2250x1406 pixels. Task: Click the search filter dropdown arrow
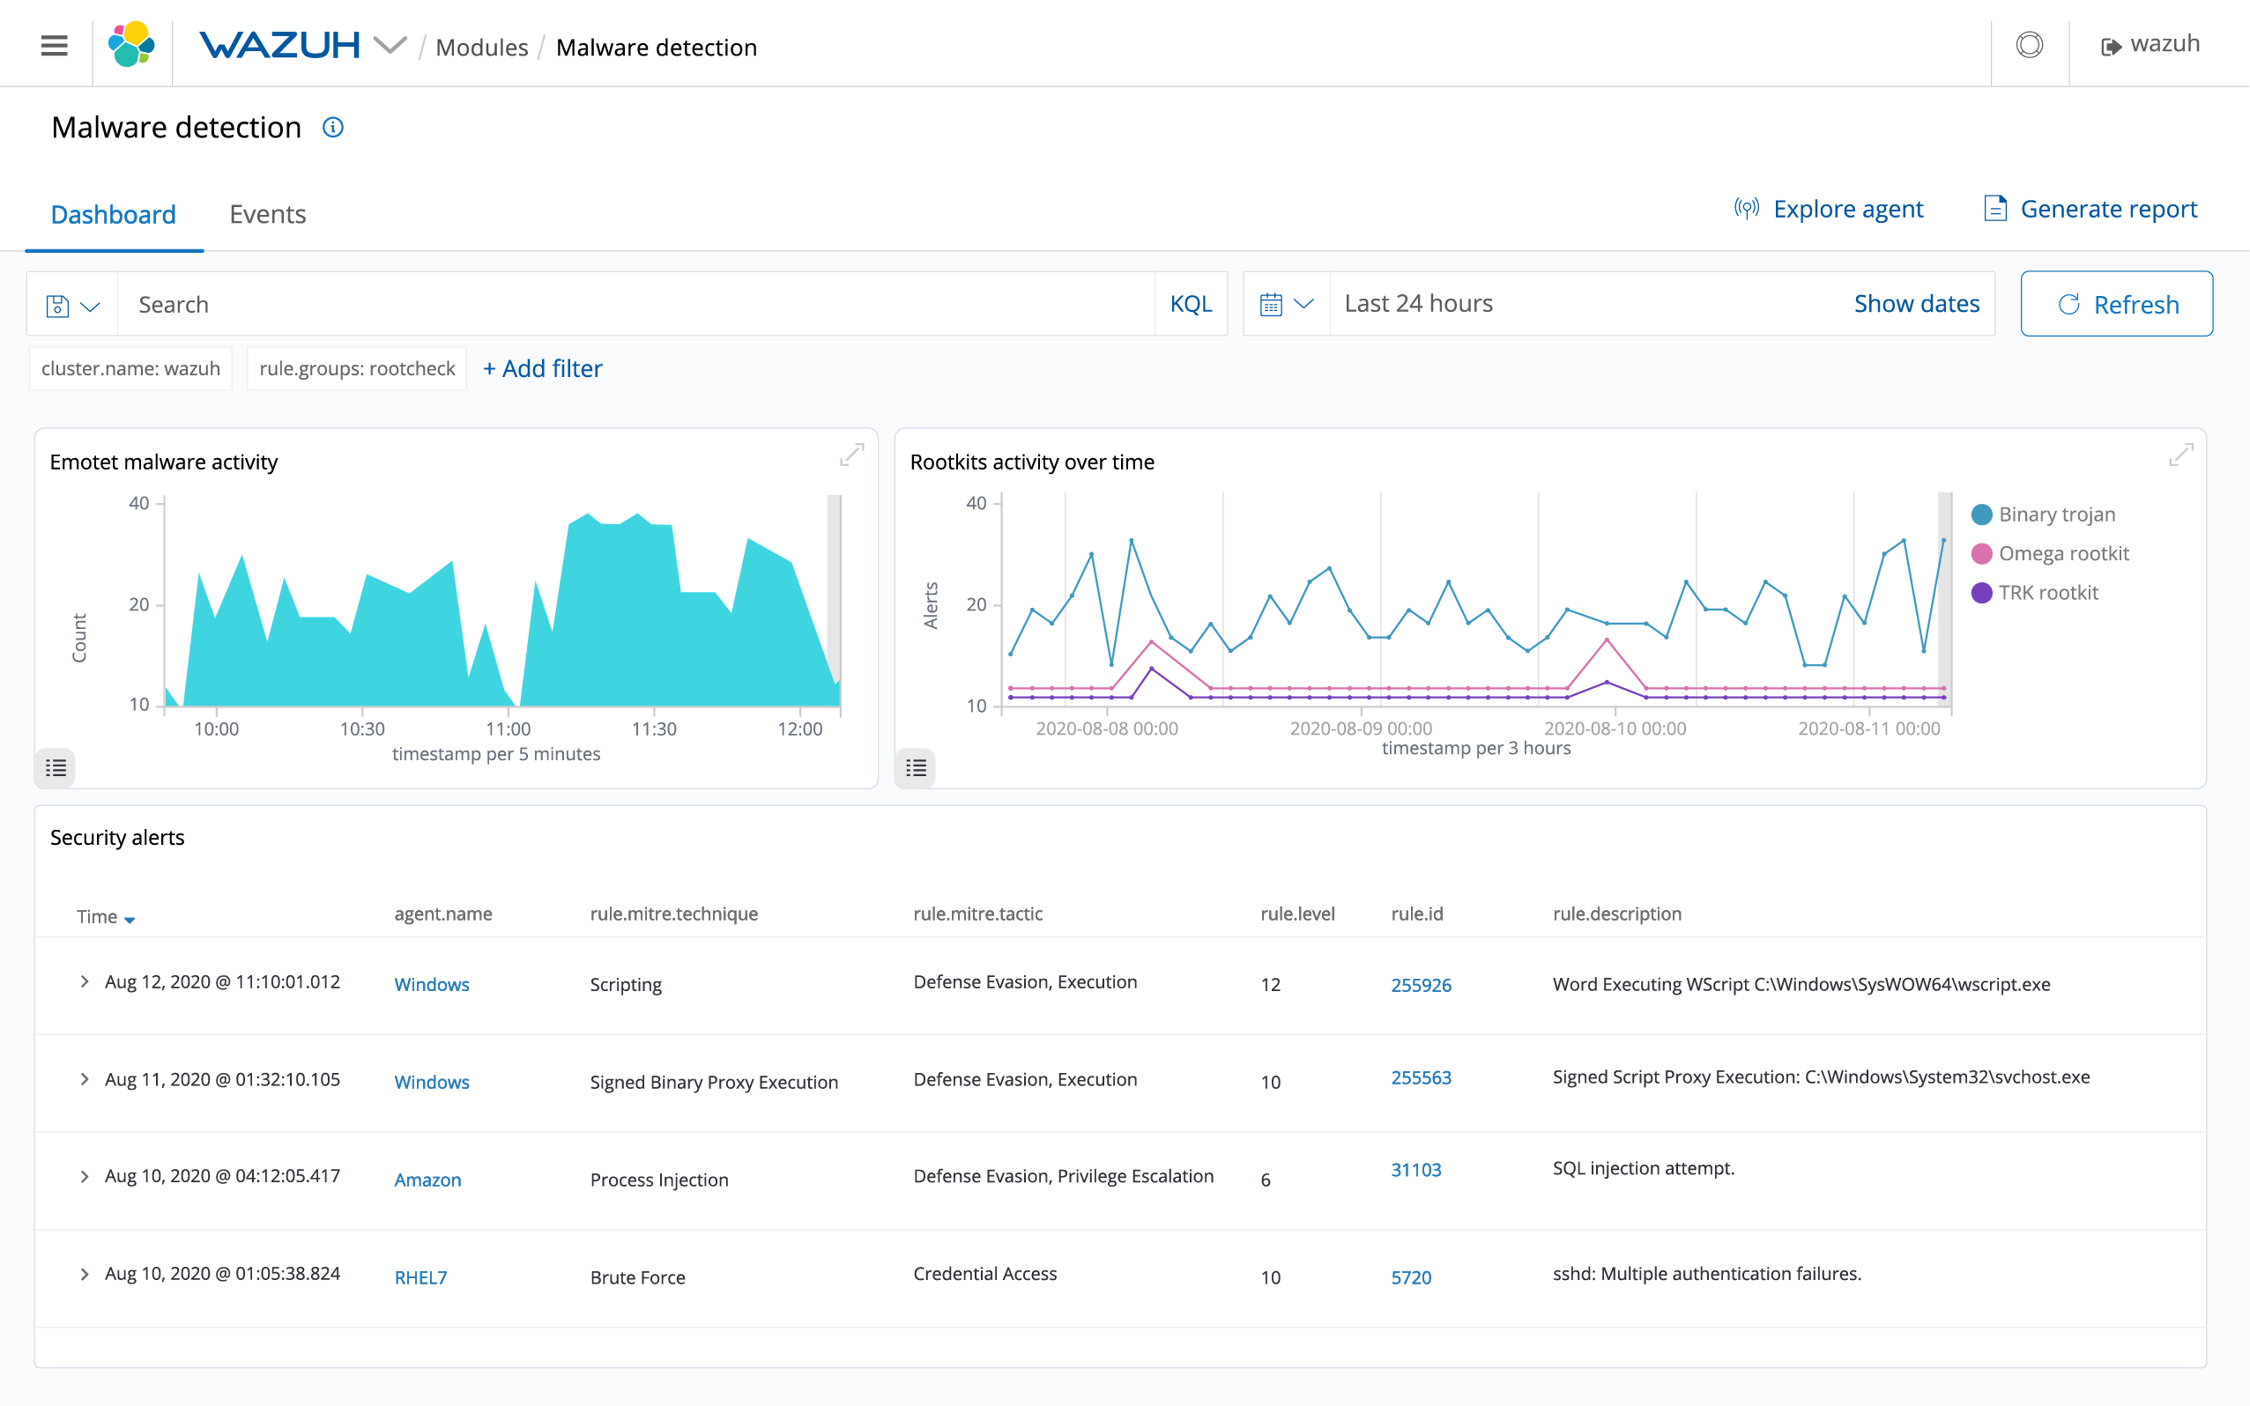[x=87, y=303]
